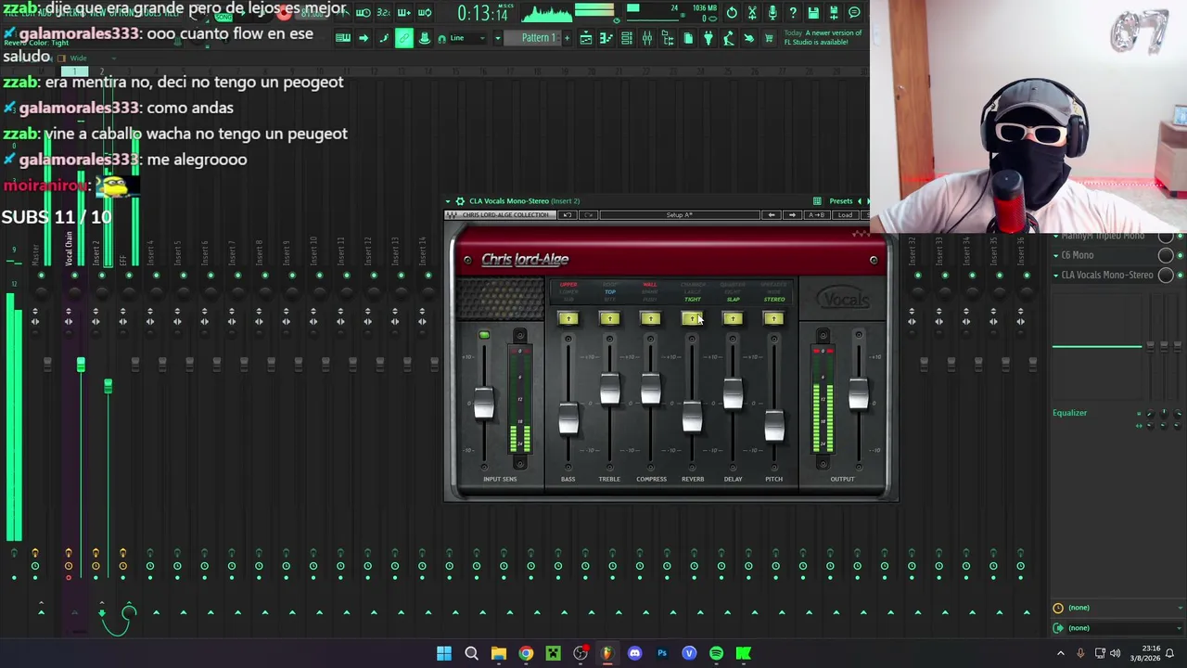Open the browser panel toolbar icon
1187x668 pixels.
668,38
